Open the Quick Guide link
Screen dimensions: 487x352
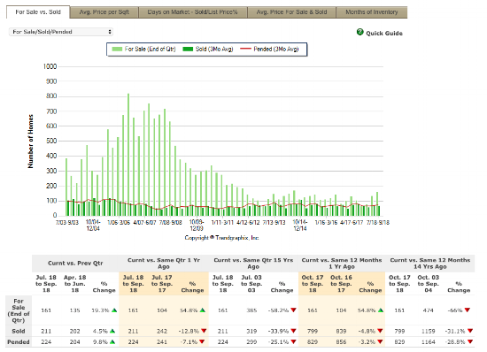click(x=384, y=34)
